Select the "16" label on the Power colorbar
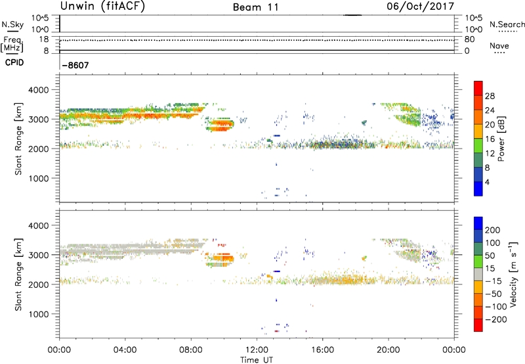 coord(490,139)
